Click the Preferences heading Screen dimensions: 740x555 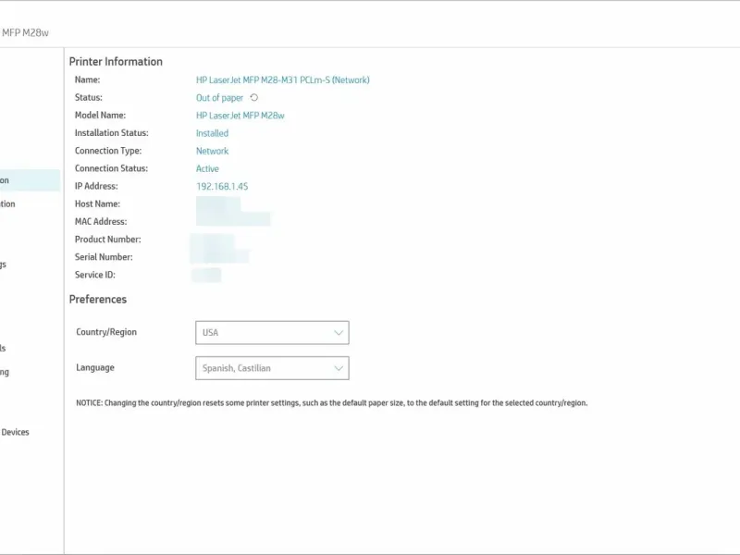98,300
